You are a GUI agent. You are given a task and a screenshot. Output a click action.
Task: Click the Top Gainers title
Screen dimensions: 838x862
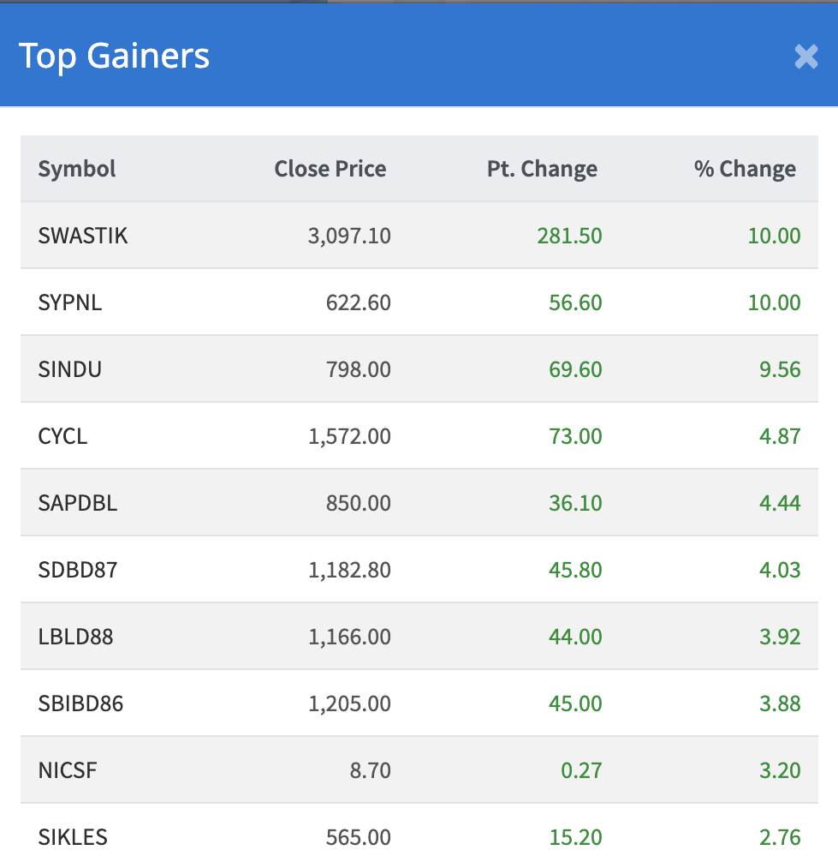(114, 56)
